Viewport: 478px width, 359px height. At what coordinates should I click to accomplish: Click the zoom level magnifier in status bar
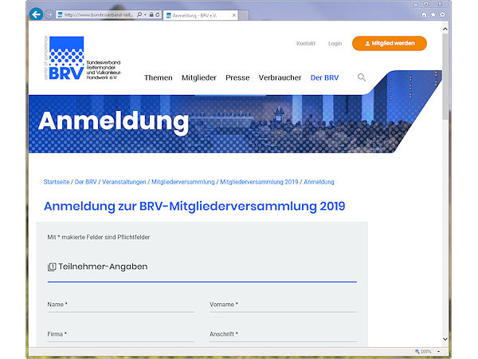pyautogui.click(x=417, y=351)
